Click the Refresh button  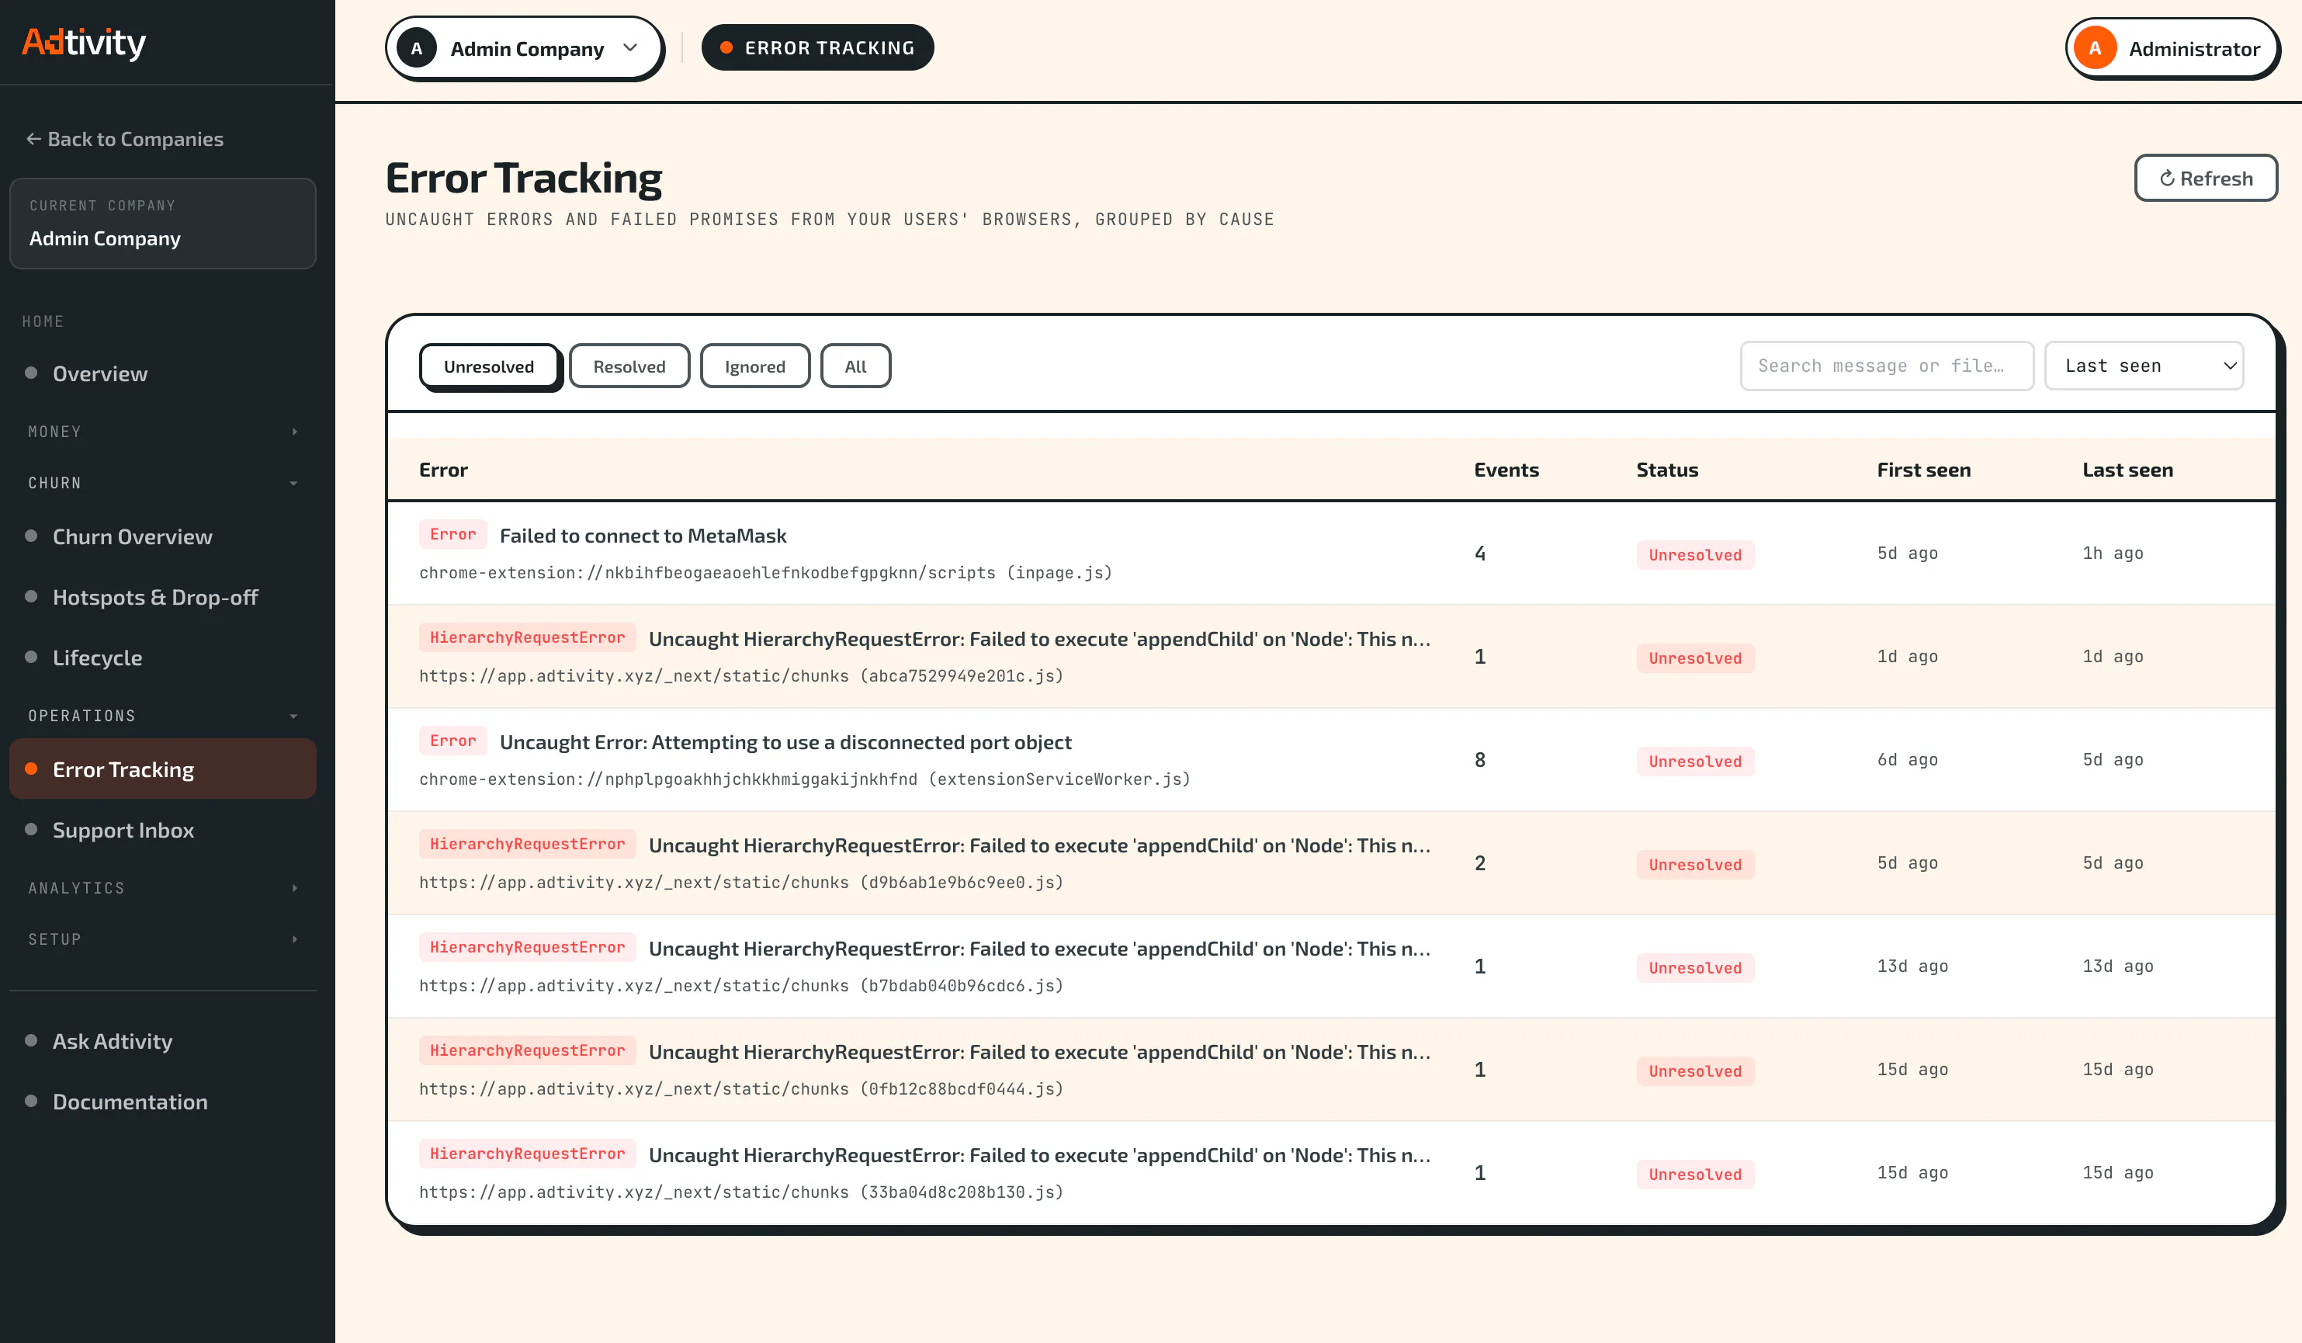2205,178
